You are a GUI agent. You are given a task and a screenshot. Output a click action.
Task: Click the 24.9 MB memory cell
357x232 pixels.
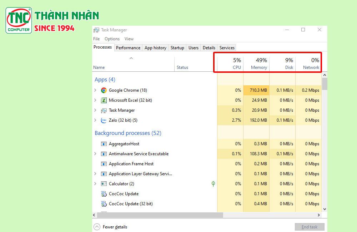(x=256, y=100)
